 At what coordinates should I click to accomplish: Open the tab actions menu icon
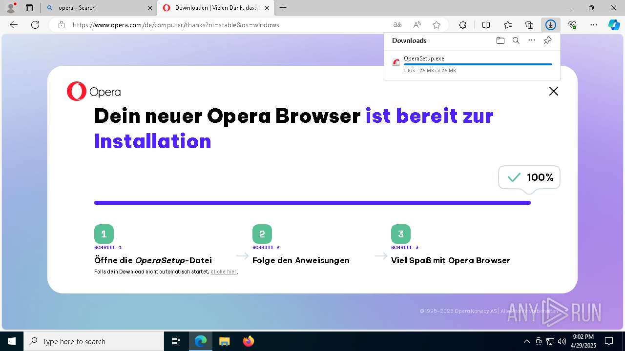click(29, 8)
